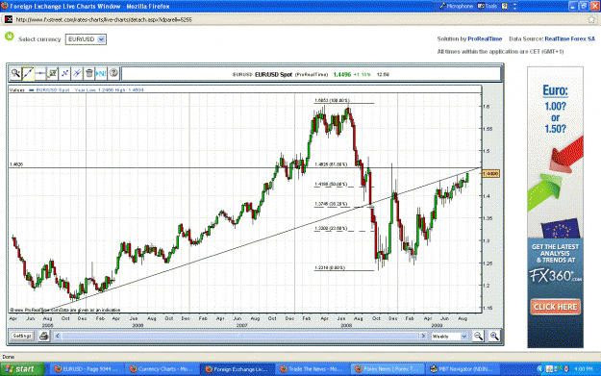Image resolution: width=601 pixels, height=376 pixels.
Task: Click the blue 'N!' news icon
Action: point(101,73)
